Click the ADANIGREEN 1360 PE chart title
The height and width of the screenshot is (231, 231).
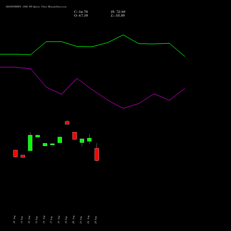36,7
